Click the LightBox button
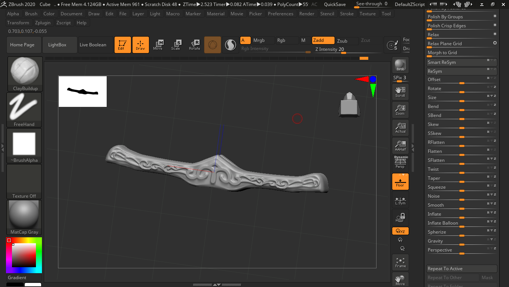This screenshot has width=509, height=287. 57,45
